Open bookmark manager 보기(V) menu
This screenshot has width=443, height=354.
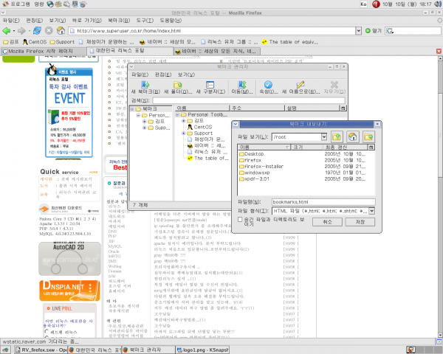(186, 74)
